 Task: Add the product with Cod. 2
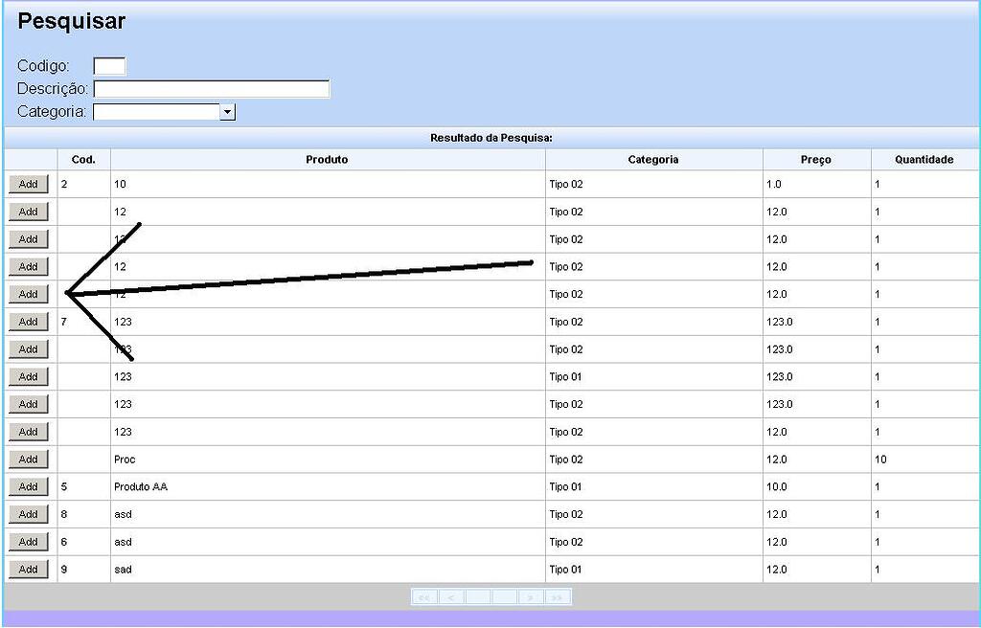click(x=28, y=184)
